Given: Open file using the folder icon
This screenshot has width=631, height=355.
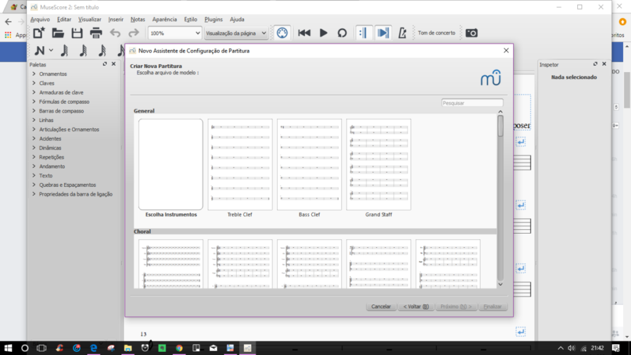Looking at the screenshot, I should [58, 33].
